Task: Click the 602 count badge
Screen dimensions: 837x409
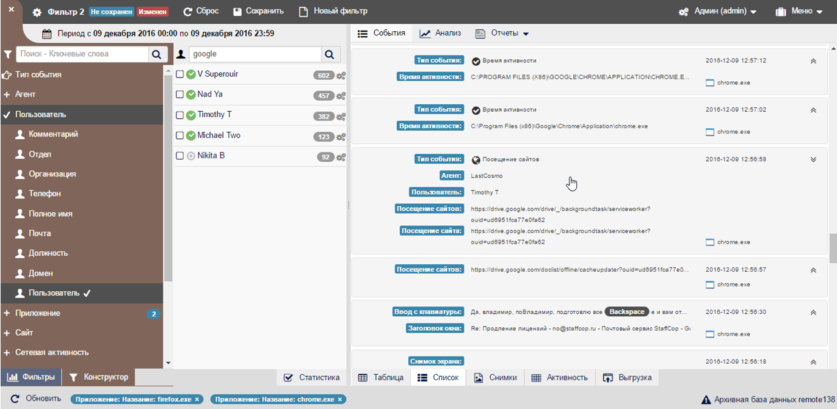Action: pos(324,76)
